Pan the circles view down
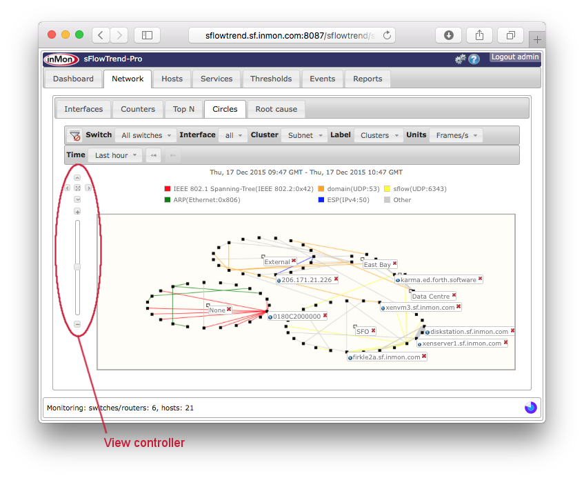This screenshot has width=584, height=478. click(x=77, y=199)
